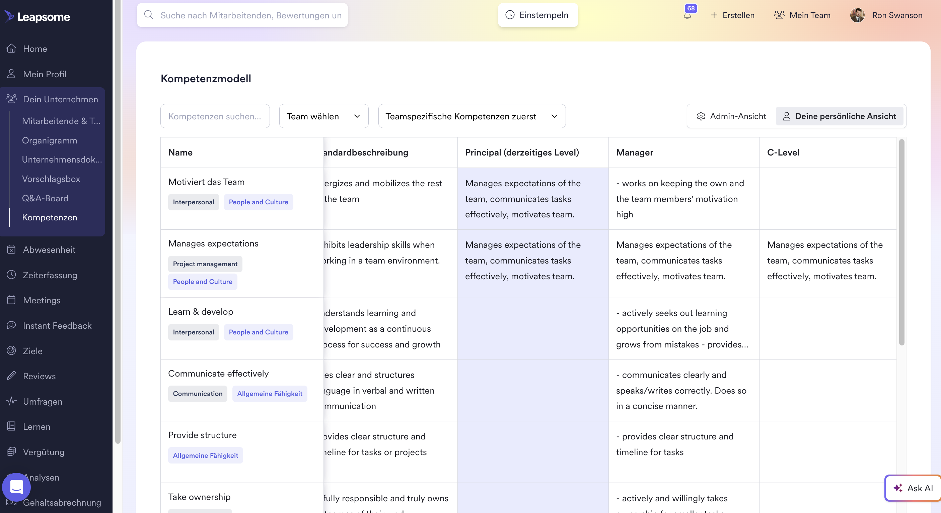
Task: Click the search magnifier icon
Action: coord(149,15)
